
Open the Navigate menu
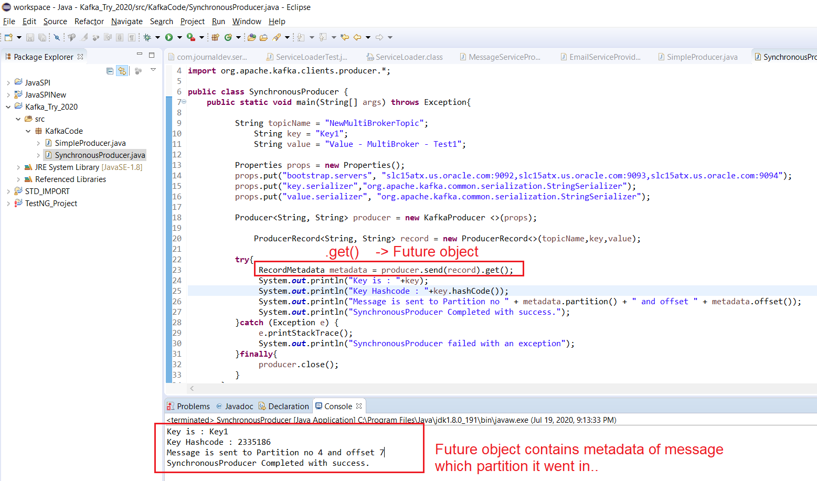pyautogui.click(x=127, y=22)
